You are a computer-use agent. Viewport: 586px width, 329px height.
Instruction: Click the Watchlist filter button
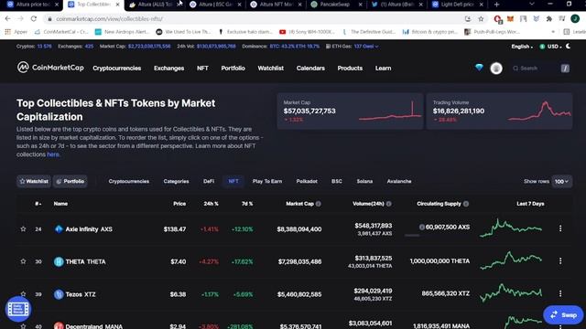pyautogui.click(x=34, y=181)
